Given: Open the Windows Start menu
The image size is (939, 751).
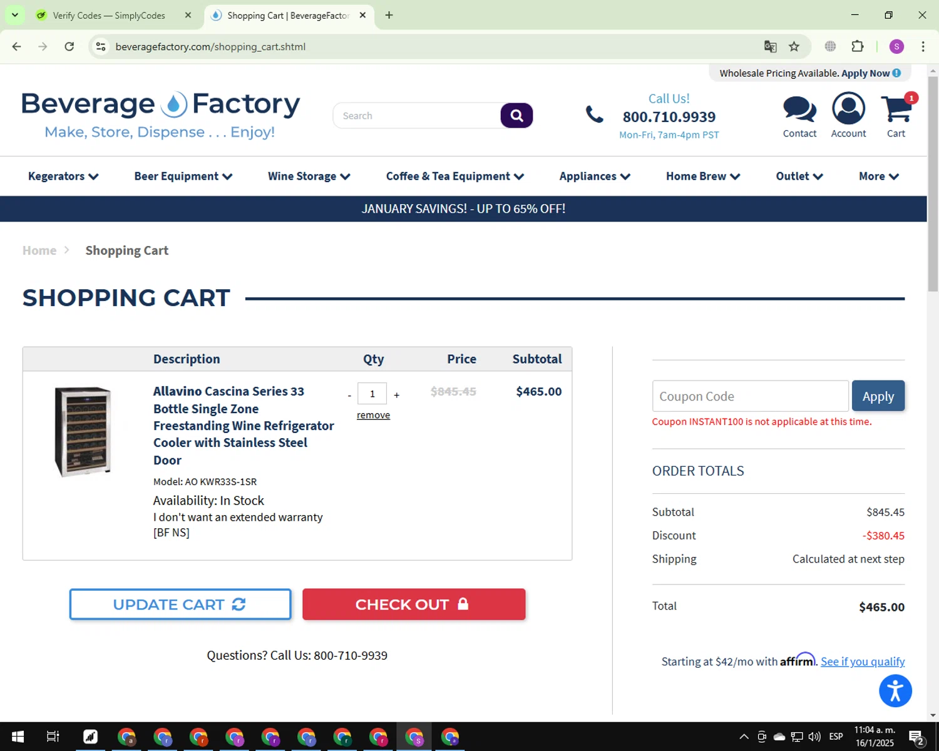Looking at the screenshot, I should (18, 737).
